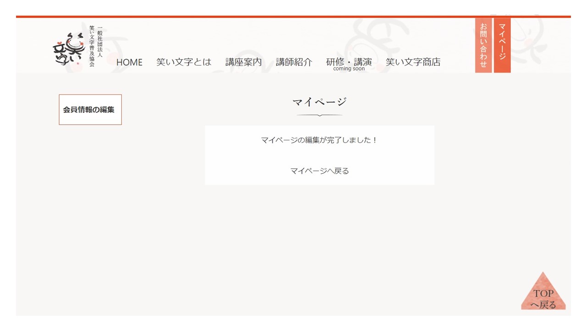Click the coming soon label
587x330 pixels.
tap(349, 69)
